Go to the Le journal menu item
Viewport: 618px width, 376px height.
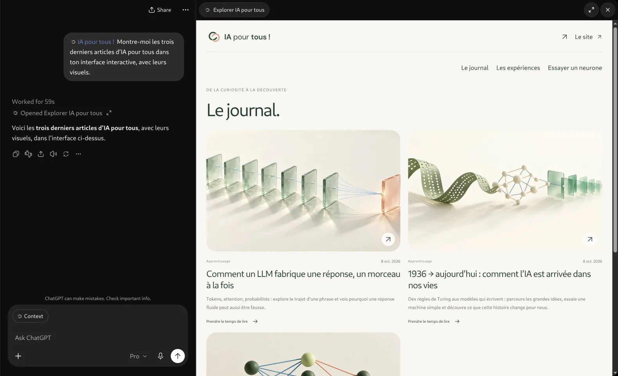point(474,68)
